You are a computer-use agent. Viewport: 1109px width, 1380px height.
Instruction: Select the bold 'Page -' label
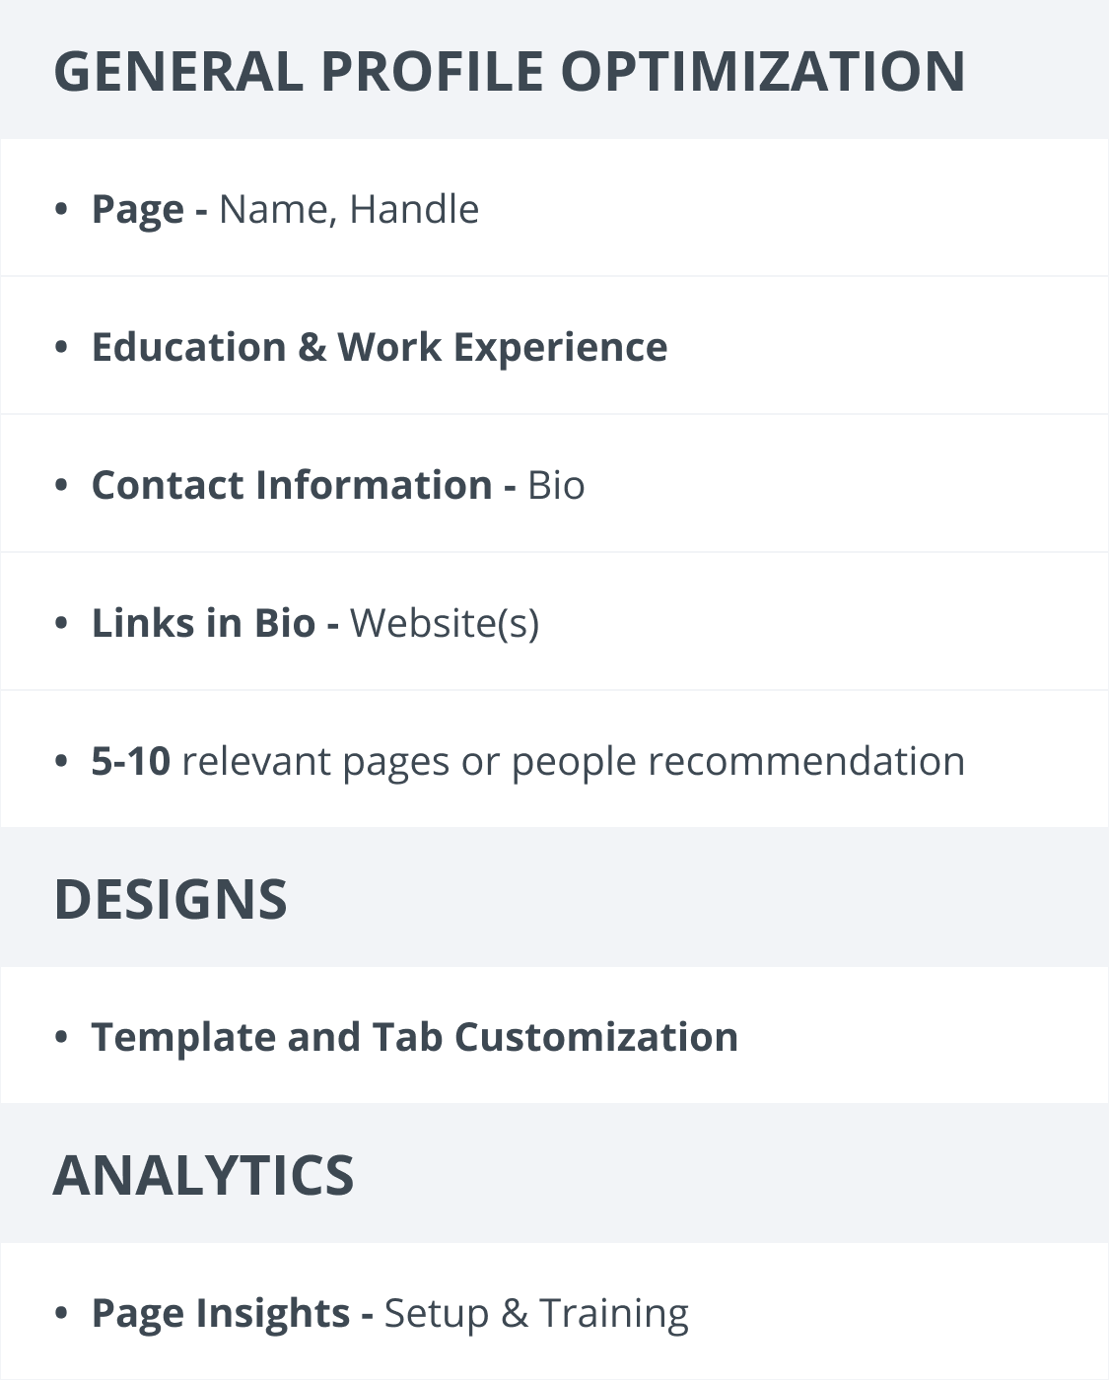pyautogui.click(x=149, y=210)
